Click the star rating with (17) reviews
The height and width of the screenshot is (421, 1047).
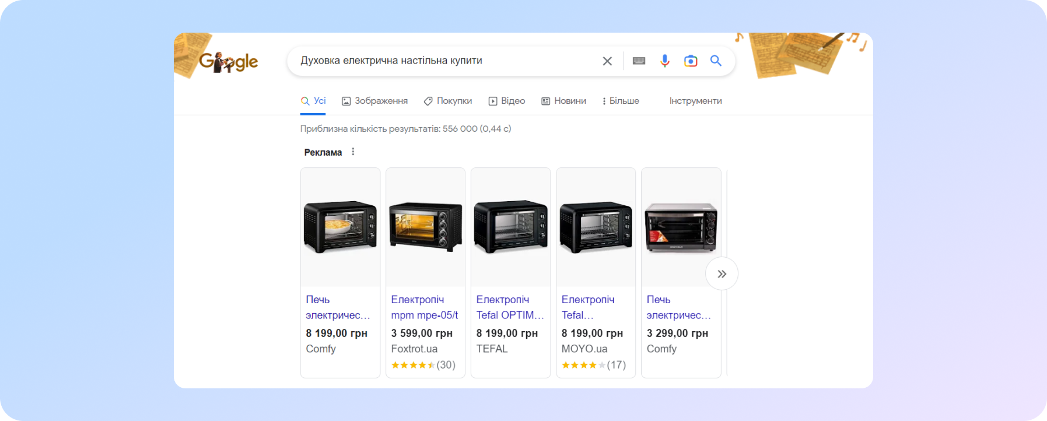tap(593, 365)
